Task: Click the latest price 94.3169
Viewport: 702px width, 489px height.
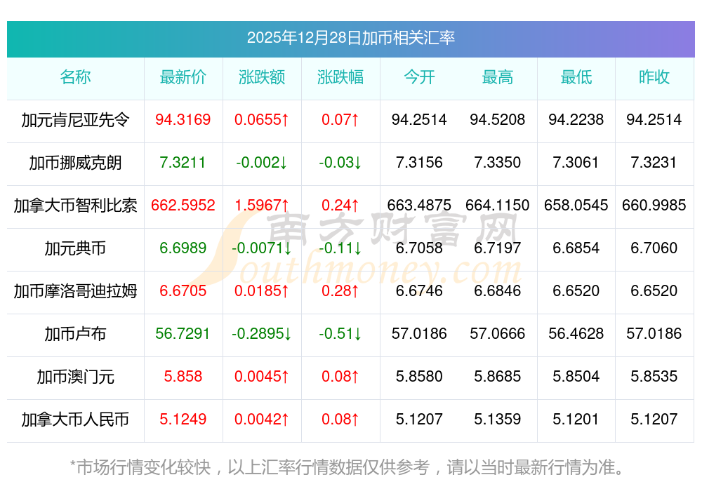Action: pyautogui.click(x=183, y=119)
